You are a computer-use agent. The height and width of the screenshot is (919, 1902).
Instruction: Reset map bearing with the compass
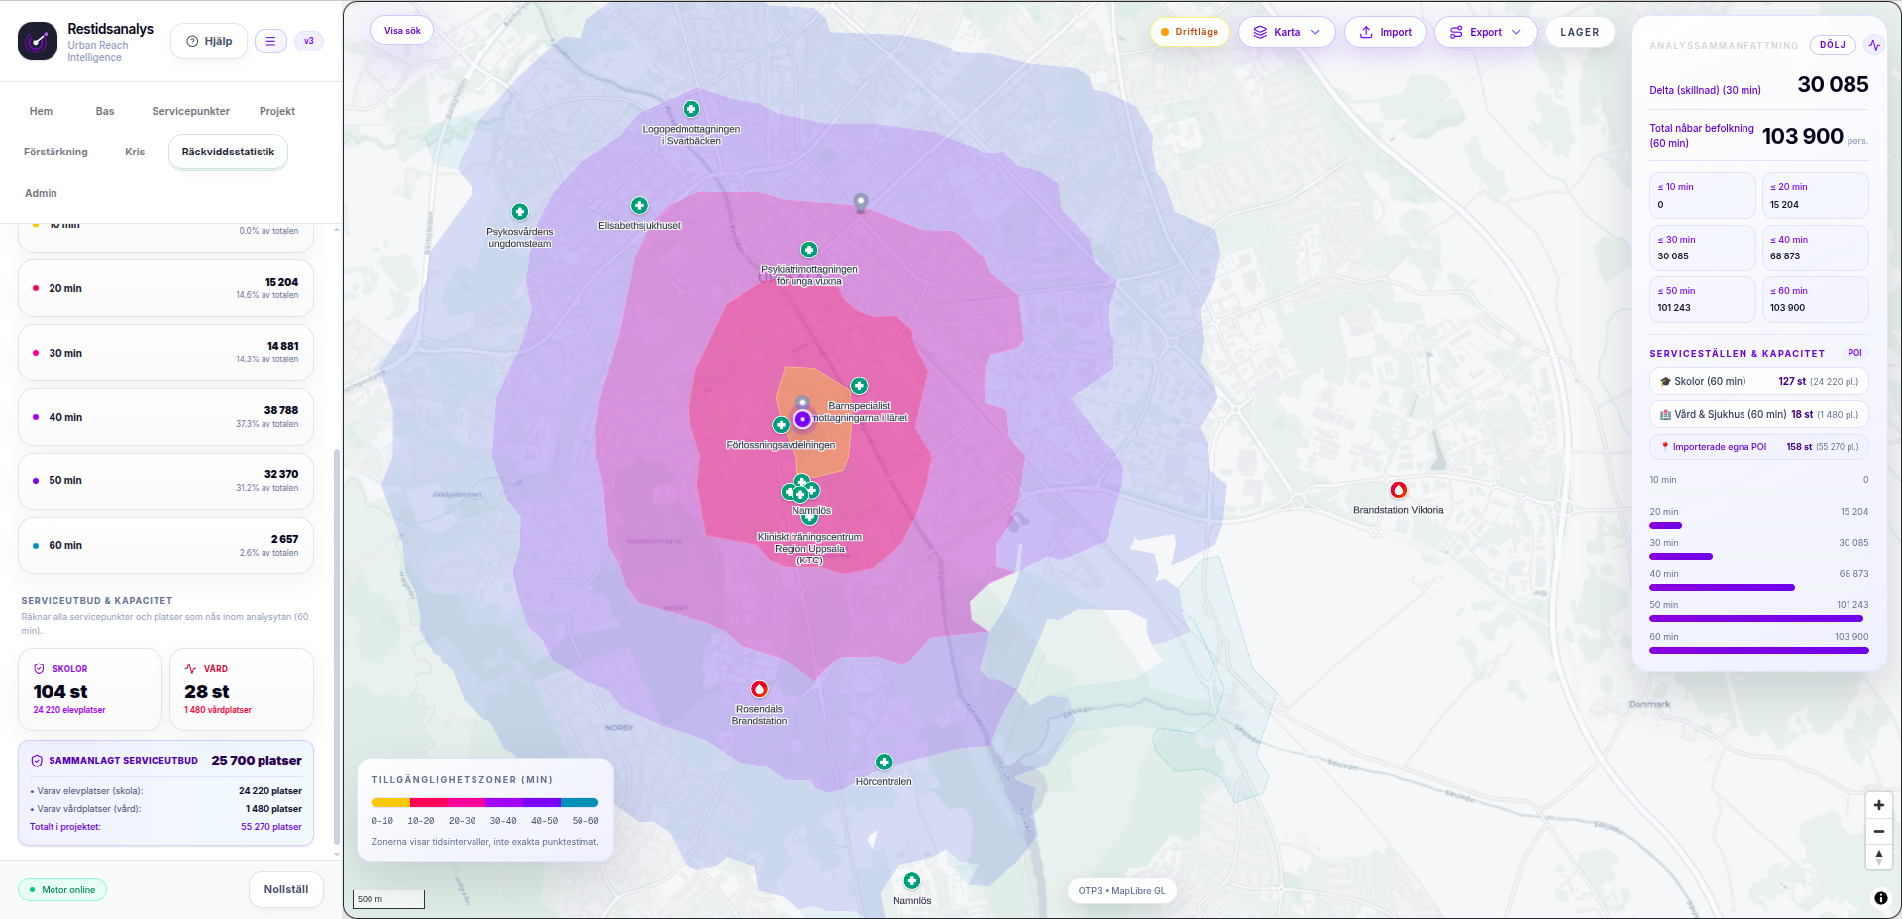[1878, 857]
